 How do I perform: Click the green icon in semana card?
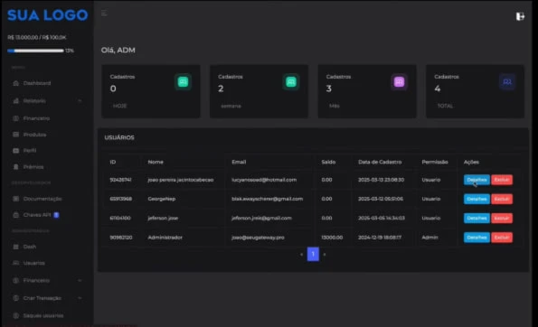point(291,82)
